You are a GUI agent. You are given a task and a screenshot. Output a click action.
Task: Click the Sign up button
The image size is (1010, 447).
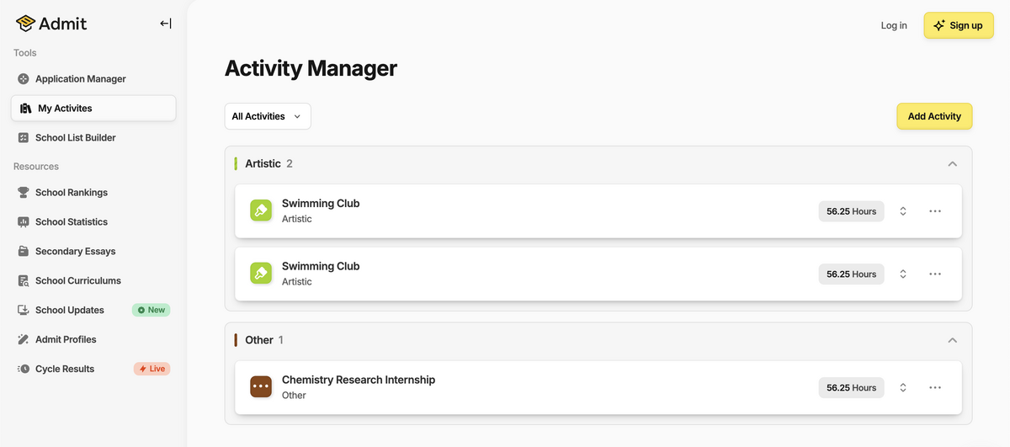[958, 25]
